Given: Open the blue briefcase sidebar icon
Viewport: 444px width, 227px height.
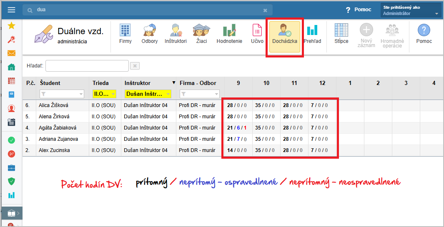Looking at the screenshot, I should pyautogui.click(x=11, y=168).
